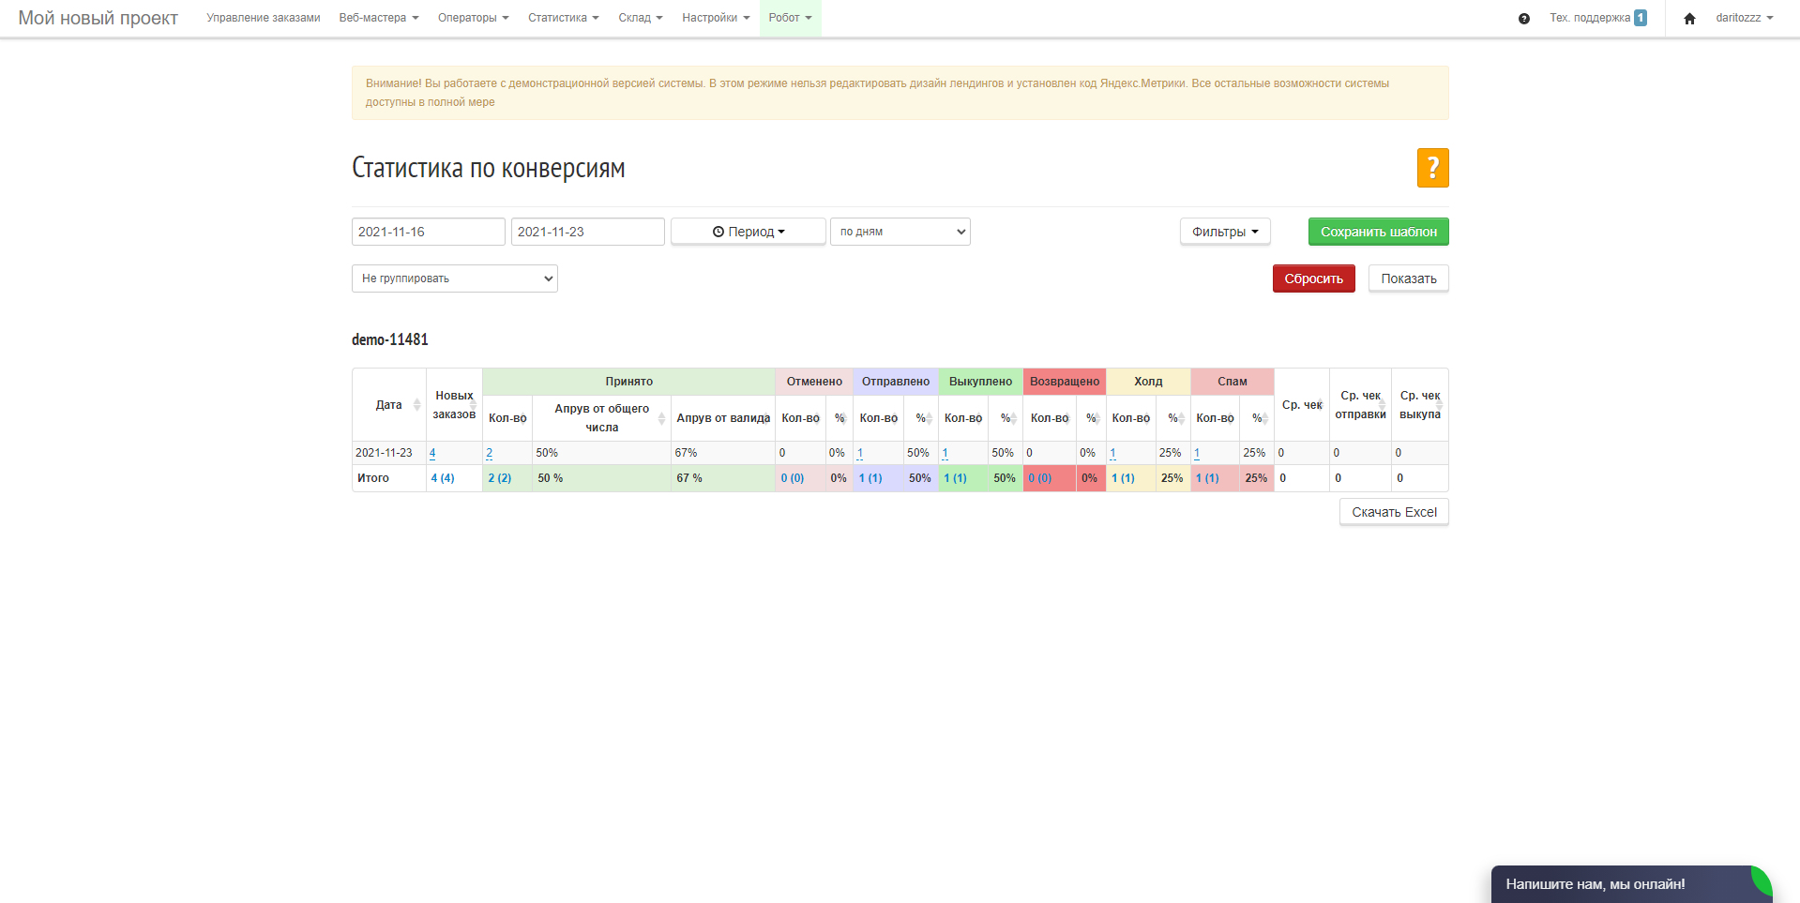Sort by Холд percent column arrows
Screen dimensions: 1800x903
point(1181,418)
